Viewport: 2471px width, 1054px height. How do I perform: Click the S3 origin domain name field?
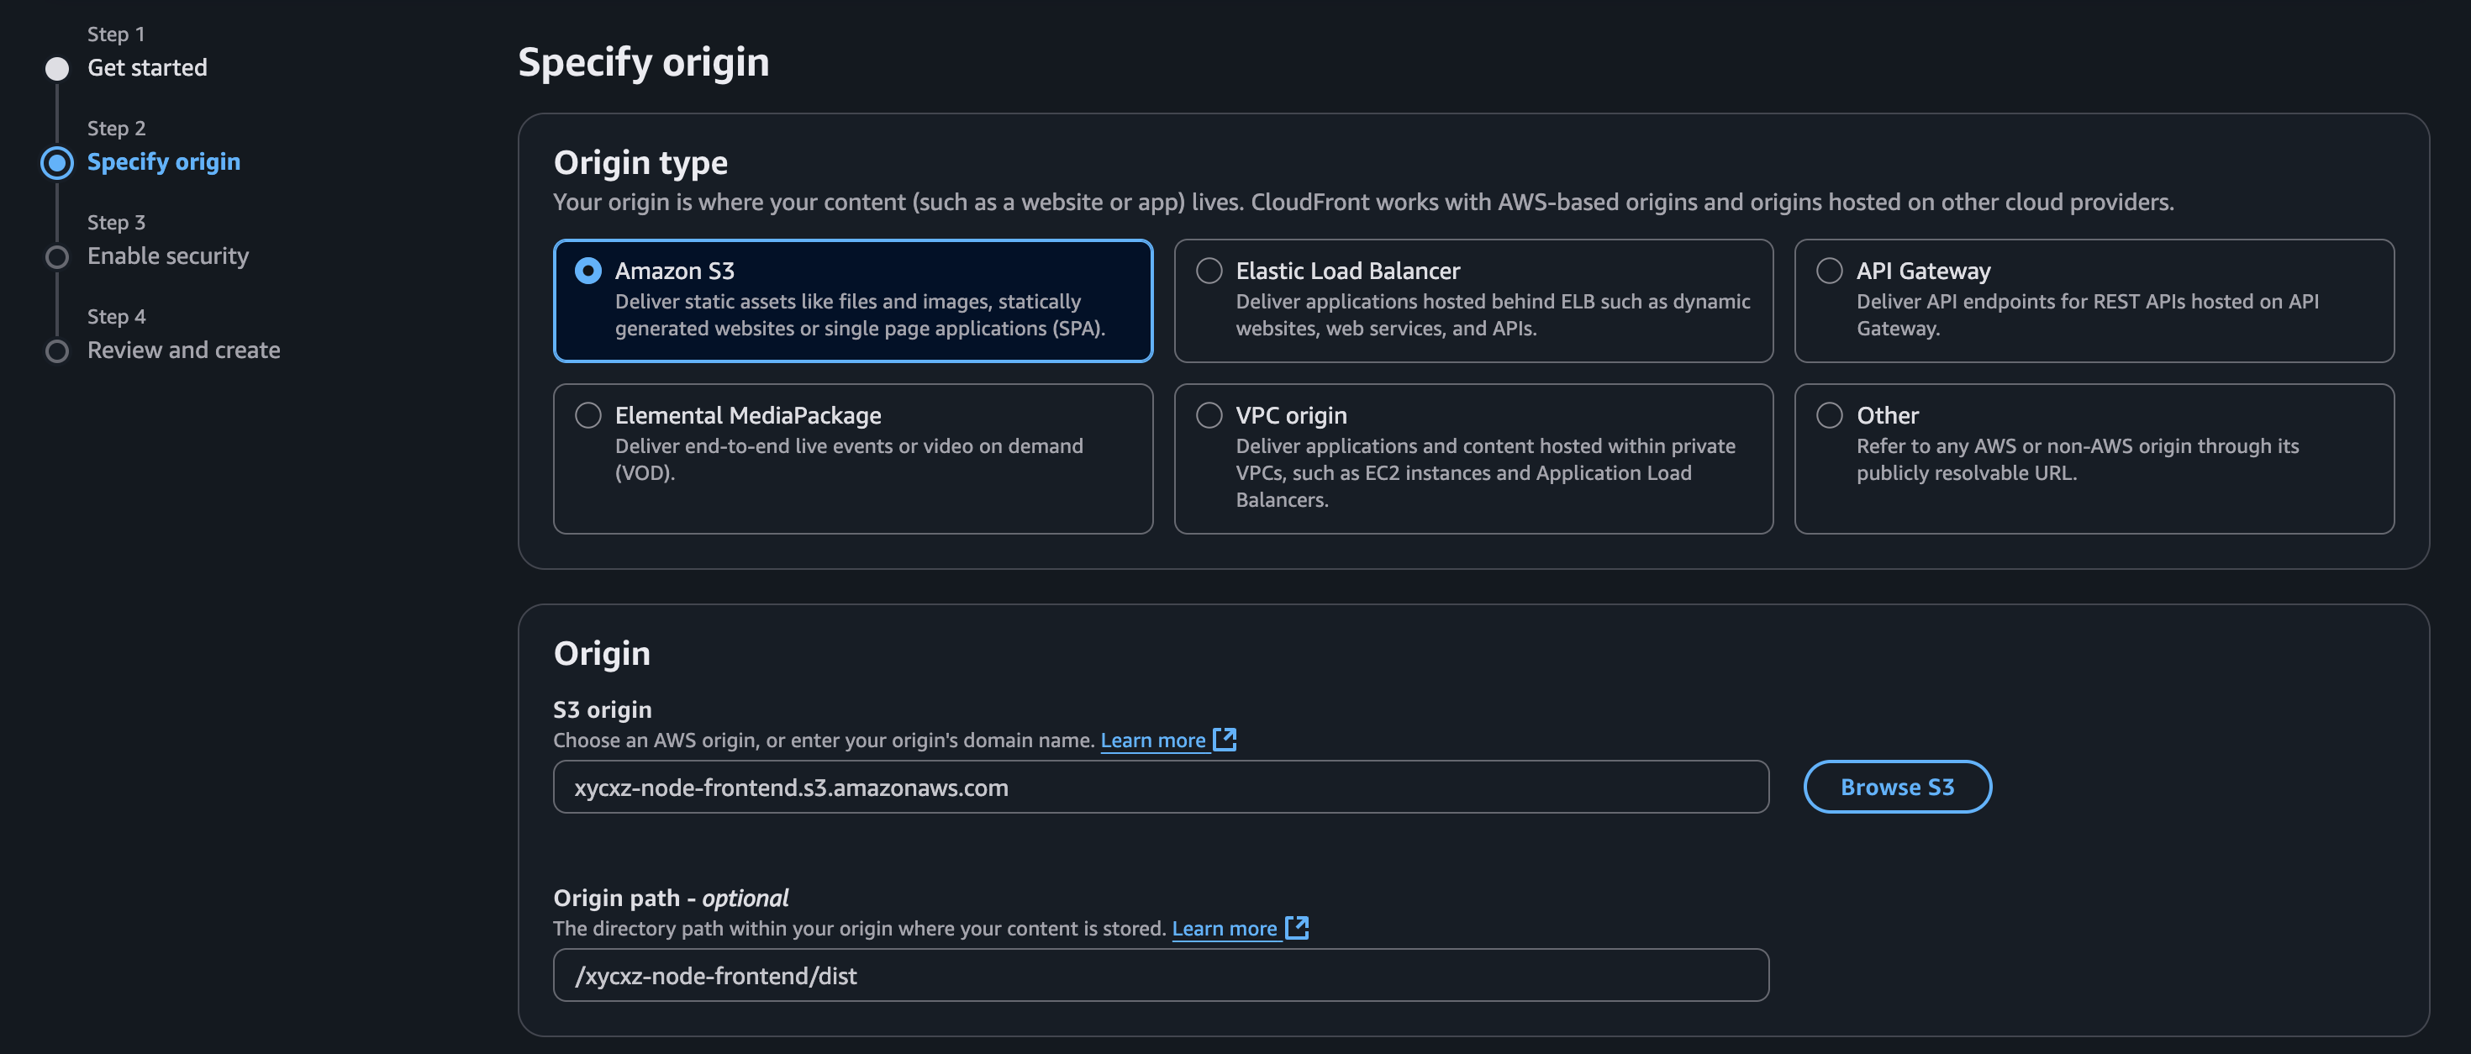pos(1161,787)
